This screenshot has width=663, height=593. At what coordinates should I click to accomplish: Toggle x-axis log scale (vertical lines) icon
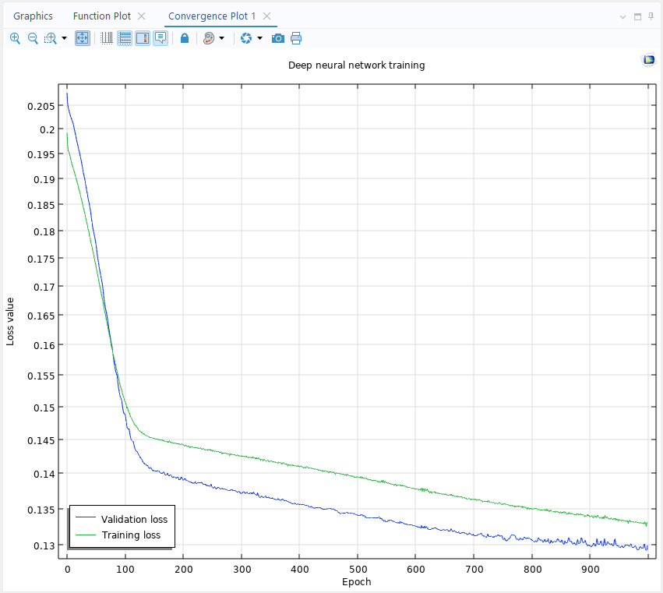107,38
